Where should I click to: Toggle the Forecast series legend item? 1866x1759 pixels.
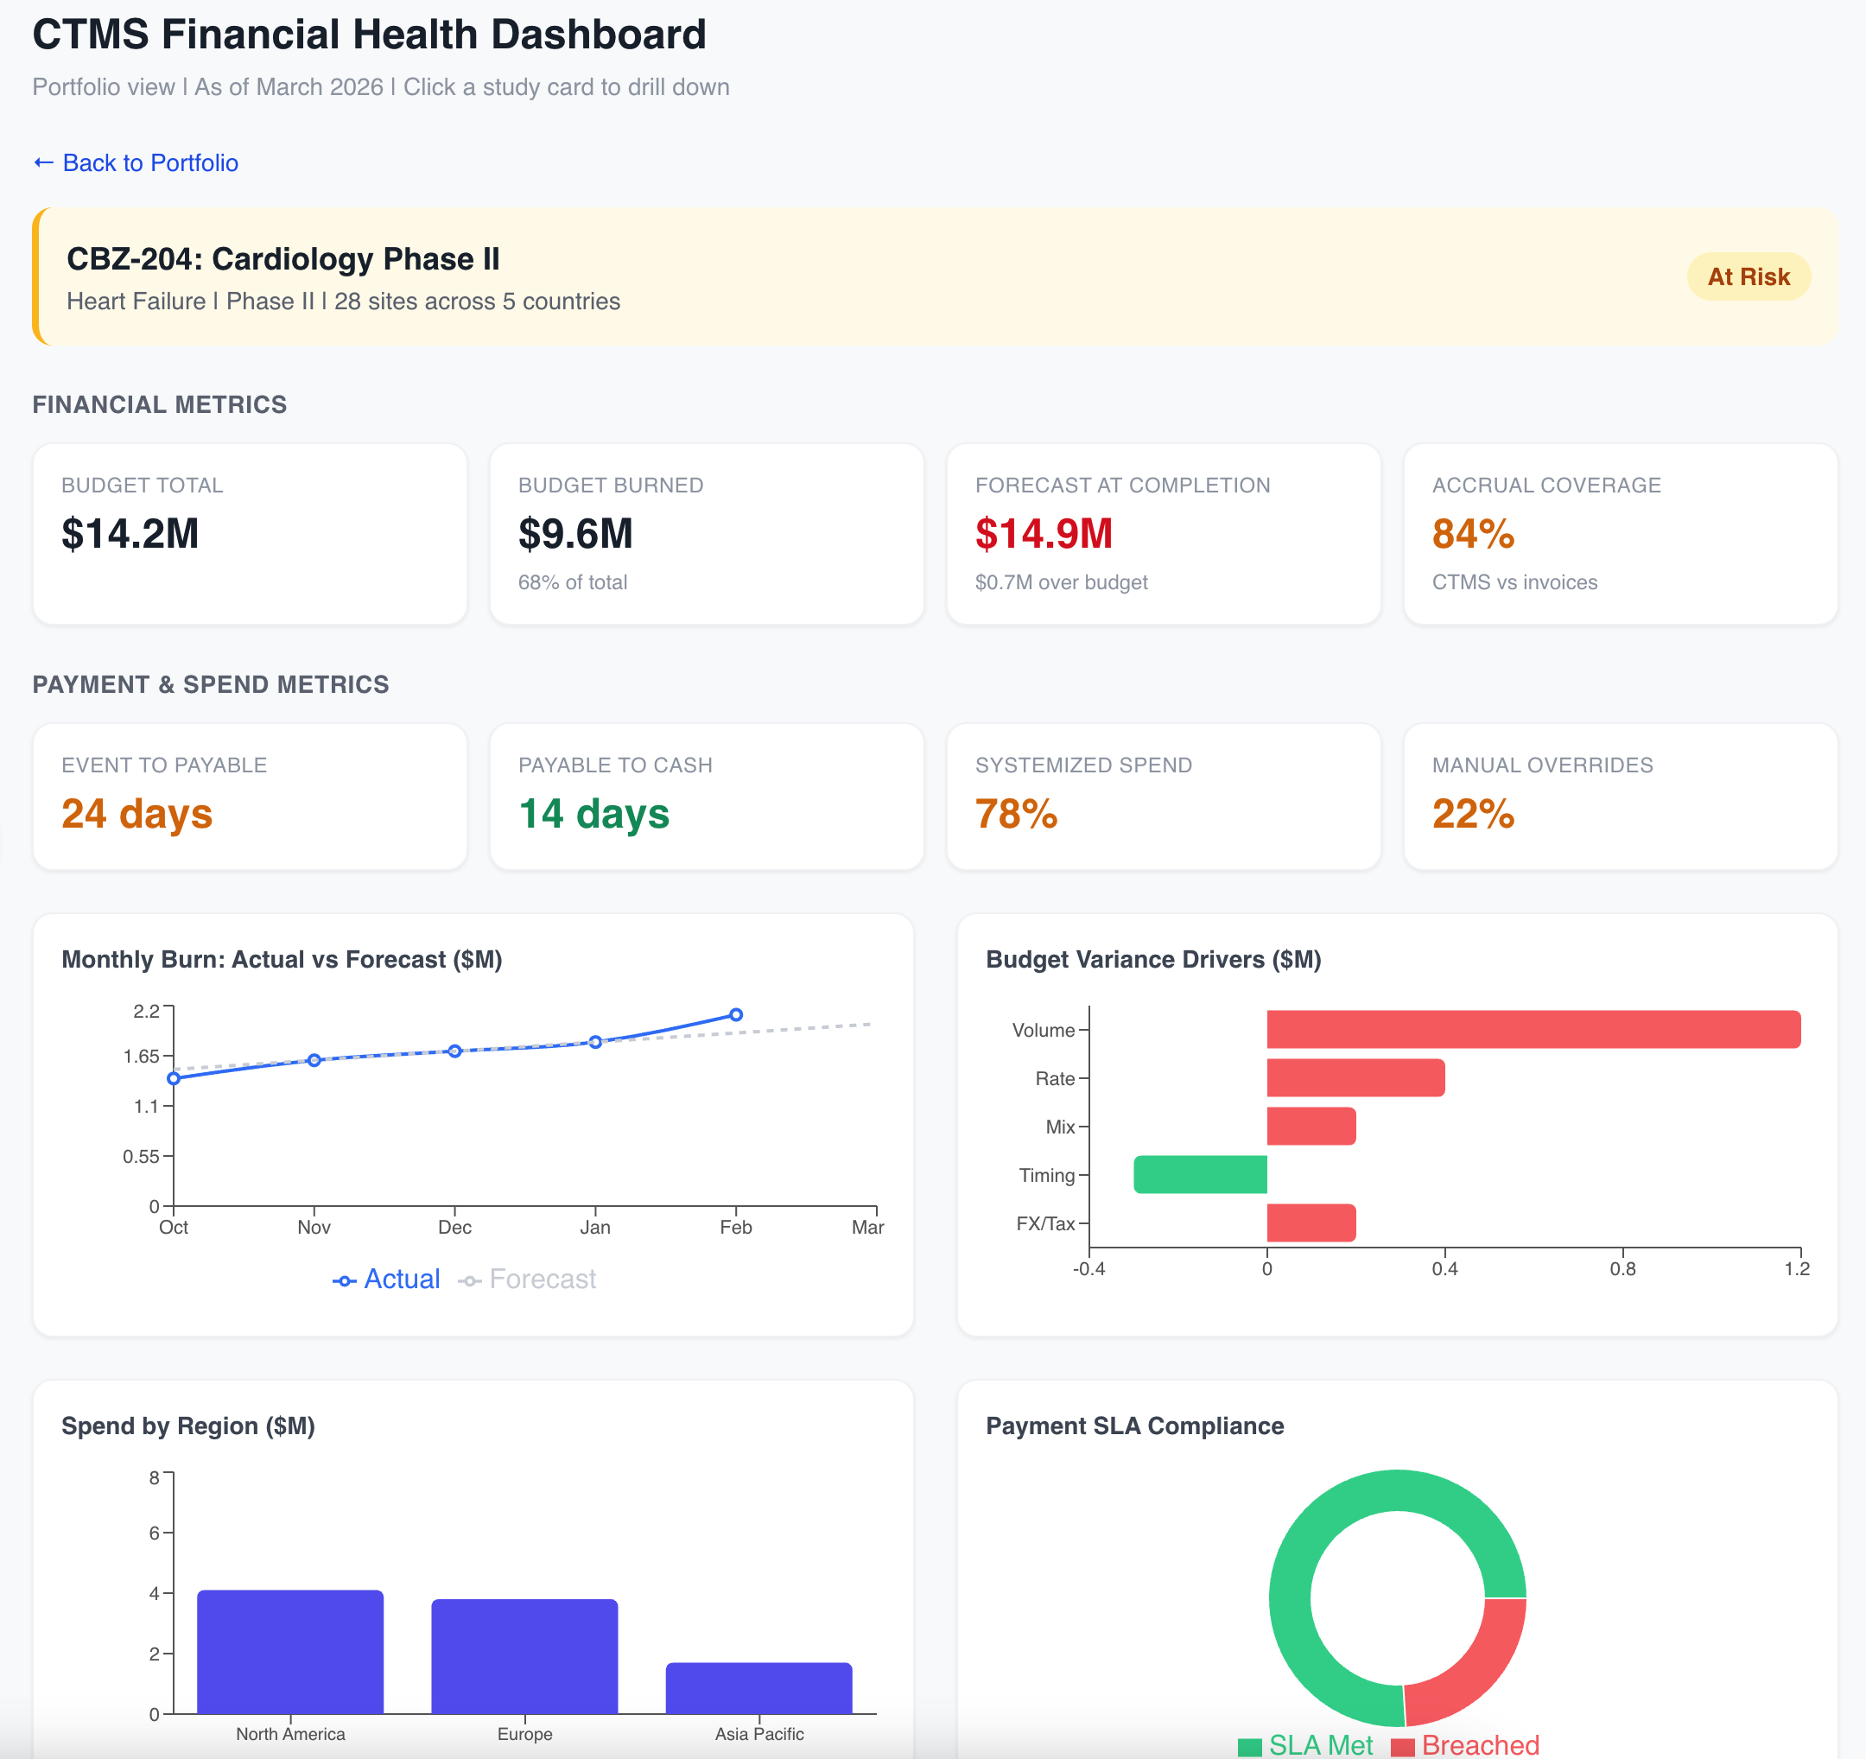[528, 1280]
